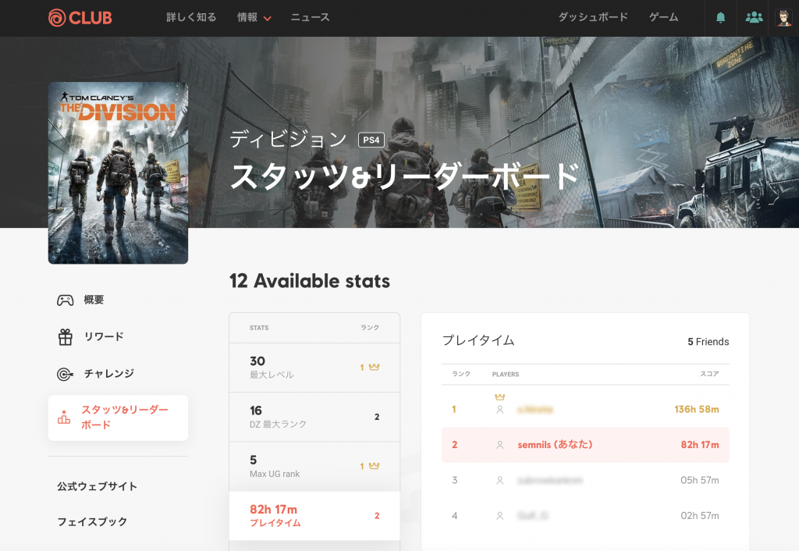Click the crown above the rank 1 player

click(x=500, y=397)
